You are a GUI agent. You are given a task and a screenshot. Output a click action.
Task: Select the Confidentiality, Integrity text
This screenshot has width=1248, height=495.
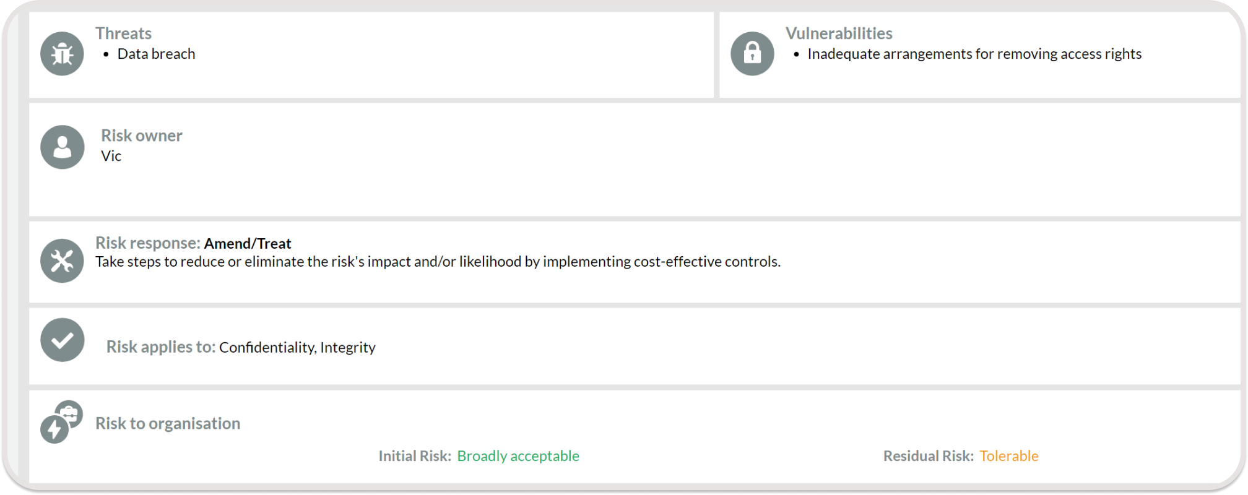[x=297, y=347]
